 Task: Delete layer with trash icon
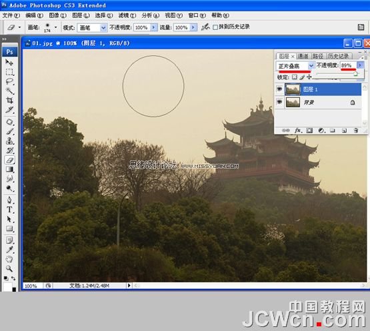(356, 131)
